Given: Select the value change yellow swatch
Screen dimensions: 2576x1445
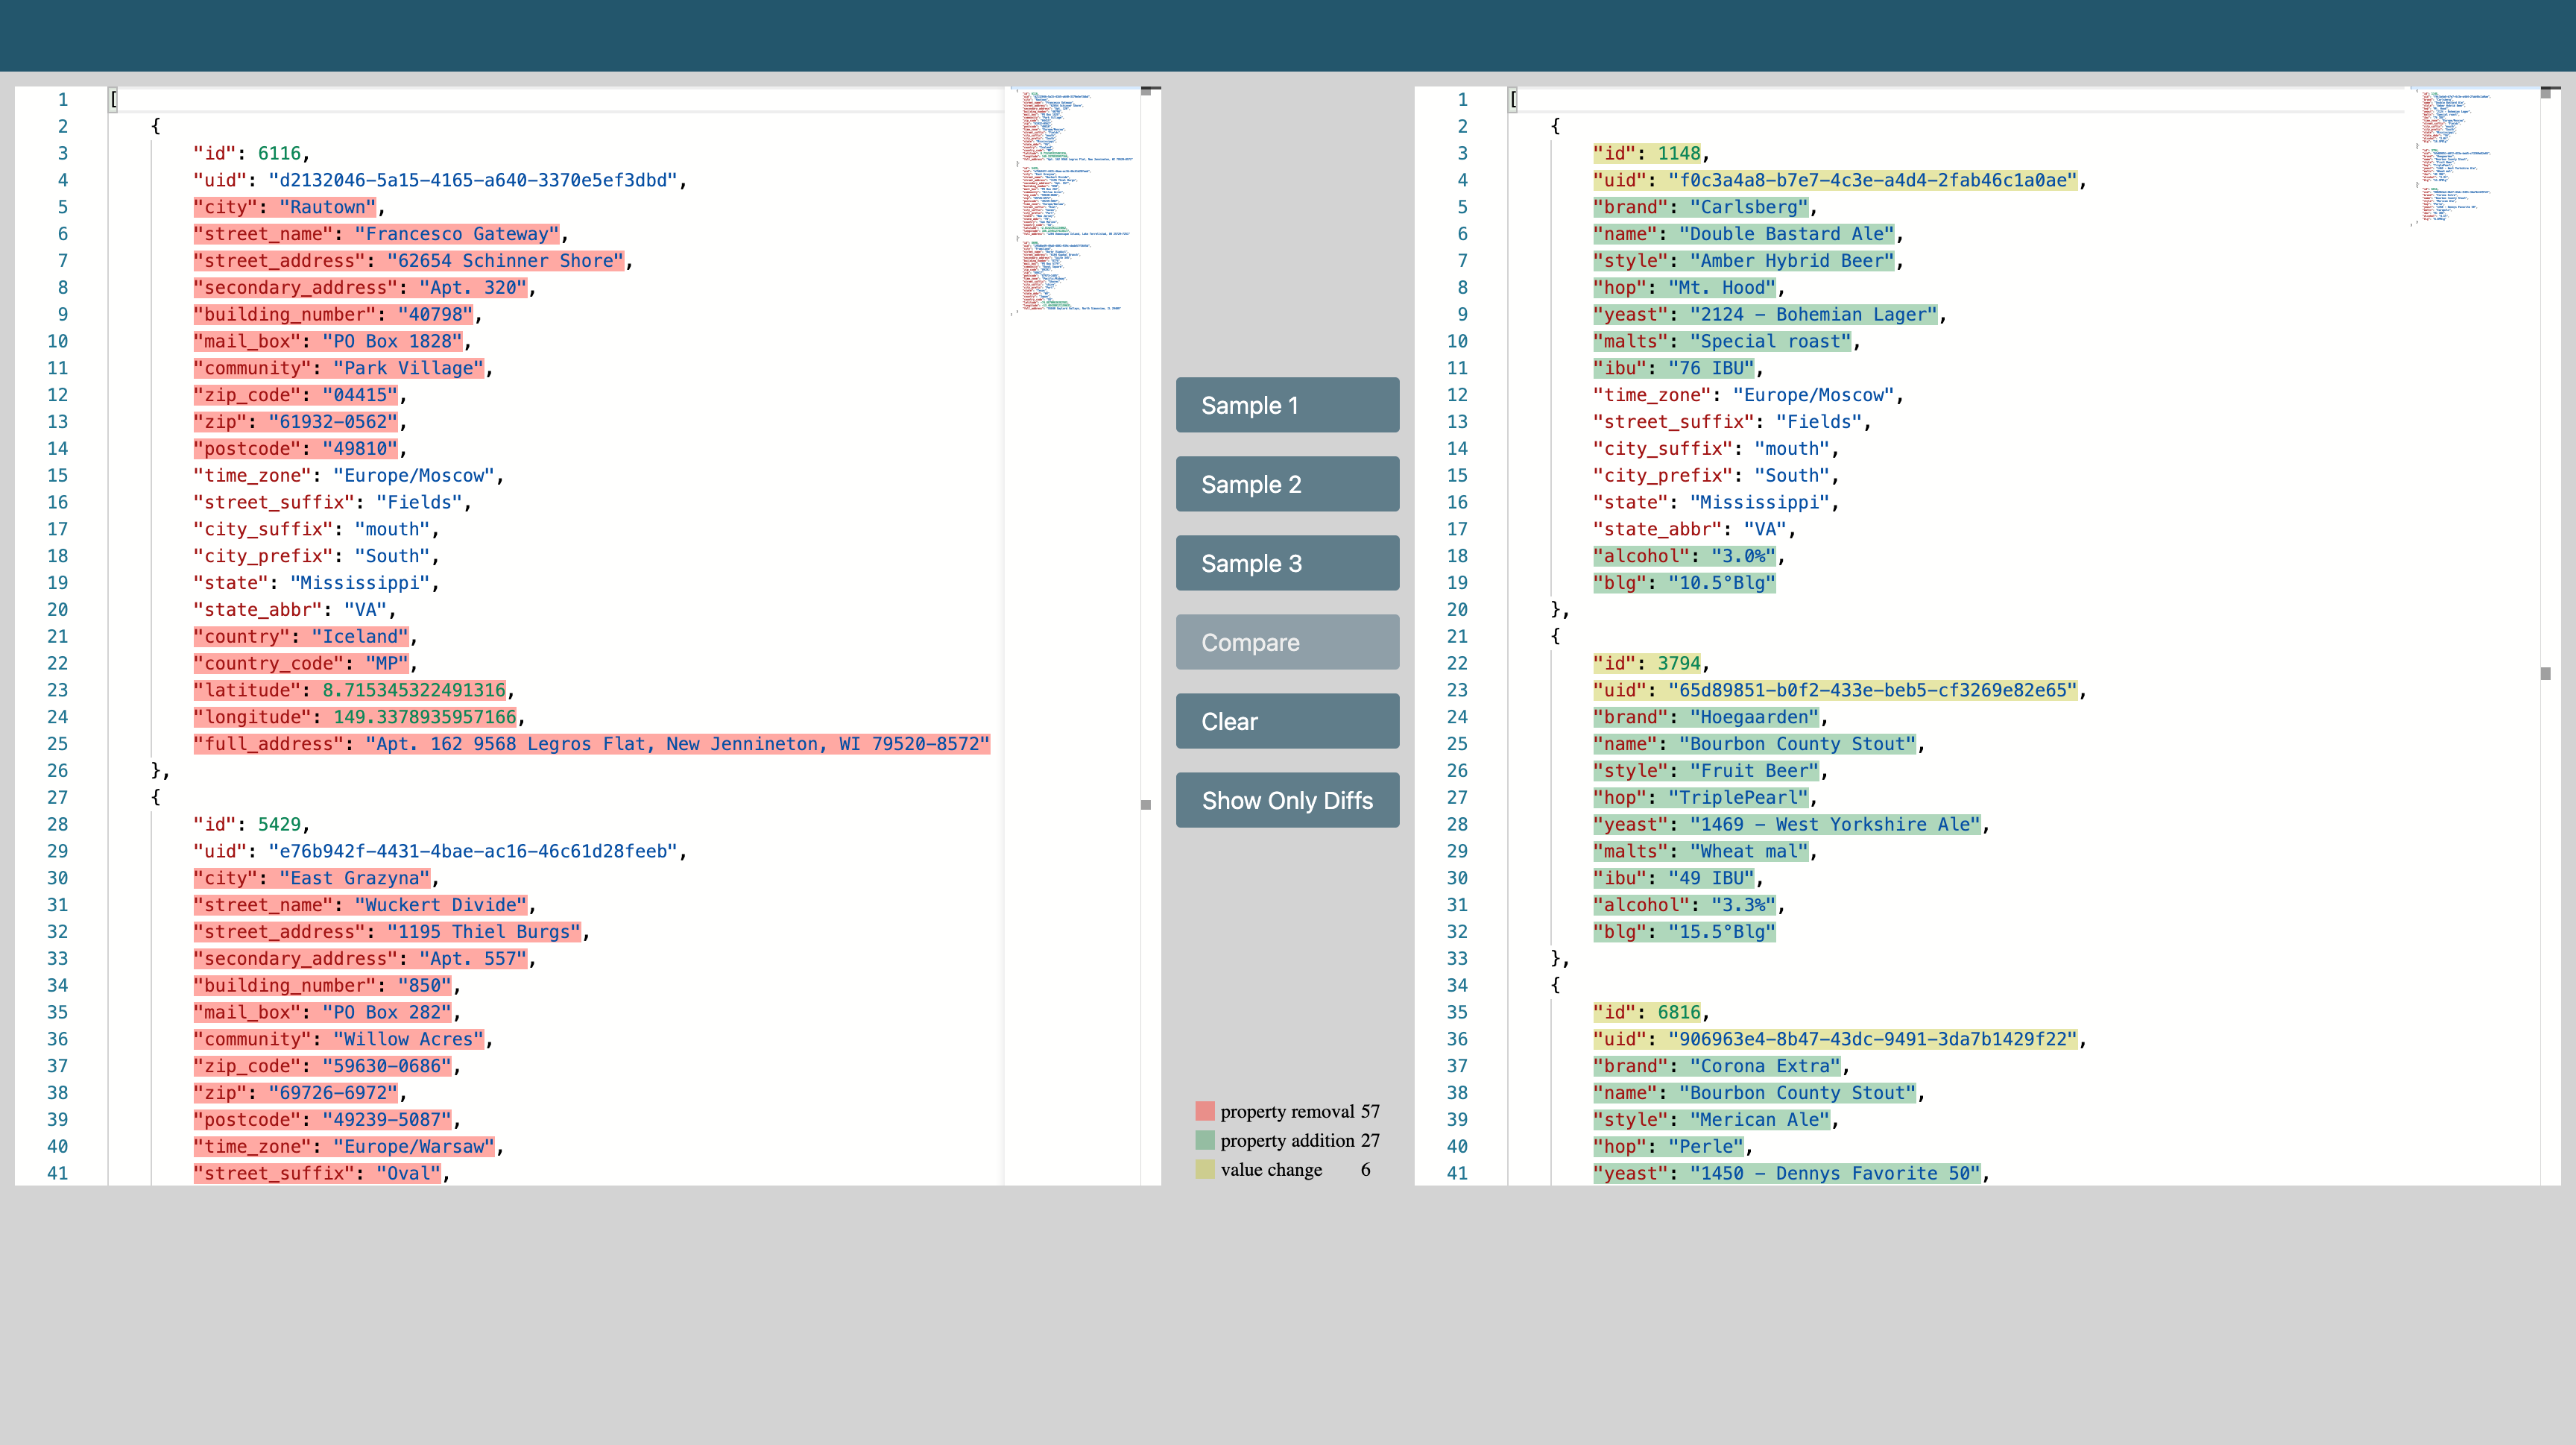Looking at the screenshot, I should (x=1205, y=1169).
